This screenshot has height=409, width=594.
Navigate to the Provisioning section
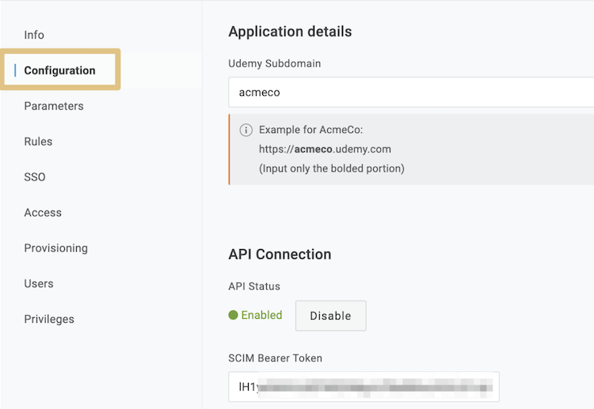point(55,248)
